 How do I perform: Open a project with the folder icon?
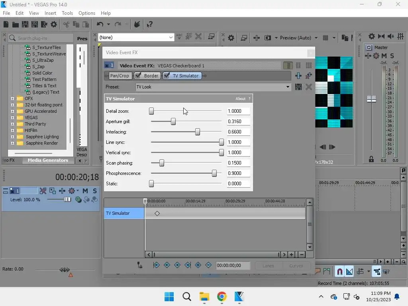tap(16, 24)
